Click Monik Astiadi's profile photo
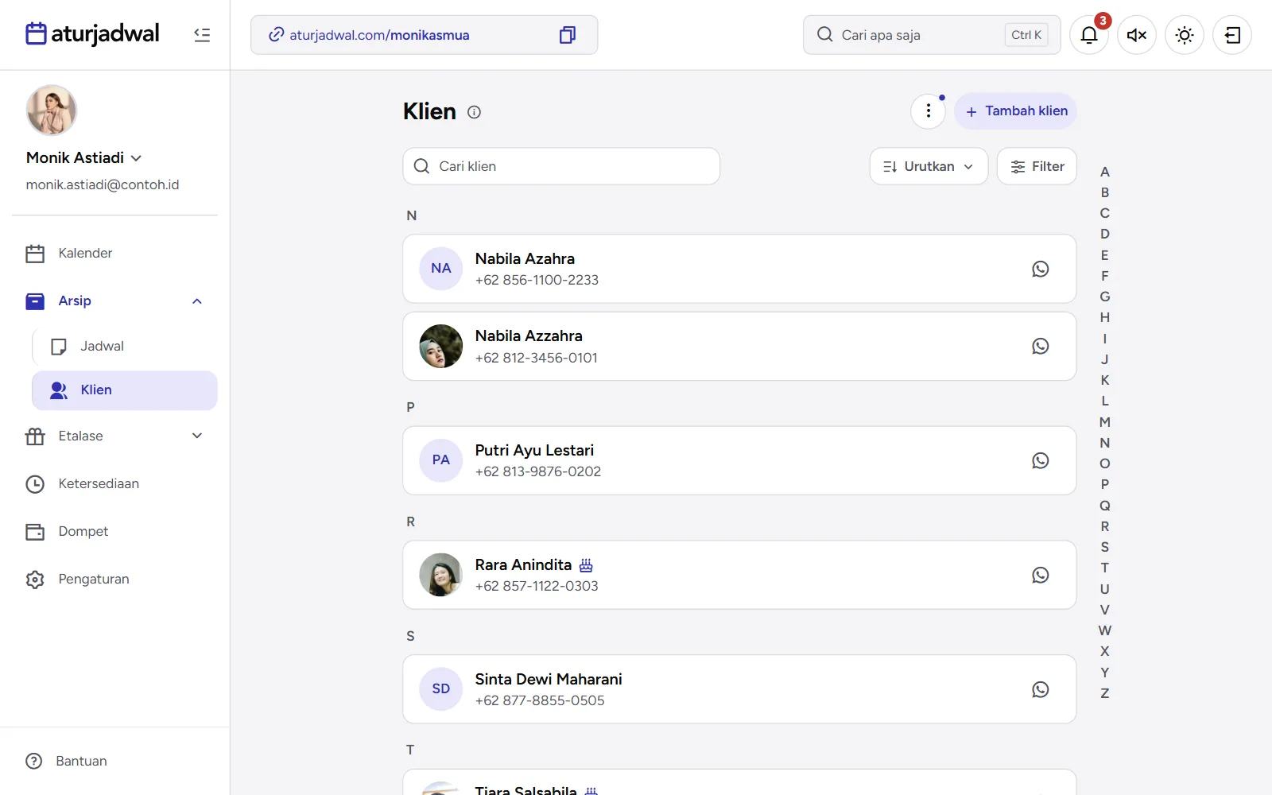The height and width of the screenshot is (795, 1272). 51,110
